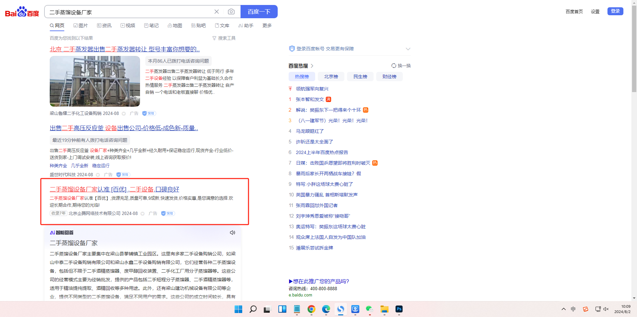Expand the login security notice chevron
The height and width of the screenshot is (317, 637).
tap(408, 49)
